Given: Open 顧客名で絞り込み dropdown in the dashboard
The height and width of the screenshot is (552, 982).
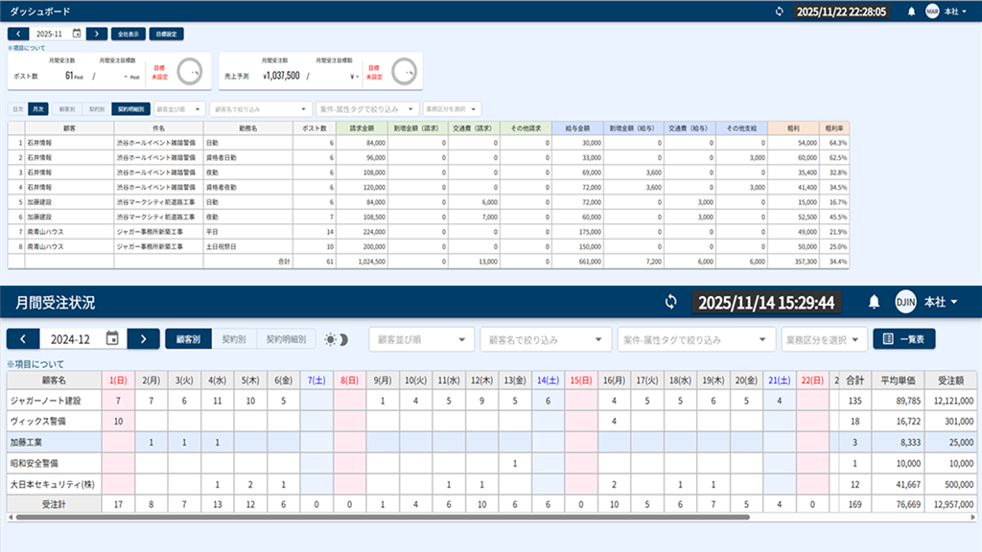Looking at the screenshot, I should pyautogui.click(x=261, y=109).
